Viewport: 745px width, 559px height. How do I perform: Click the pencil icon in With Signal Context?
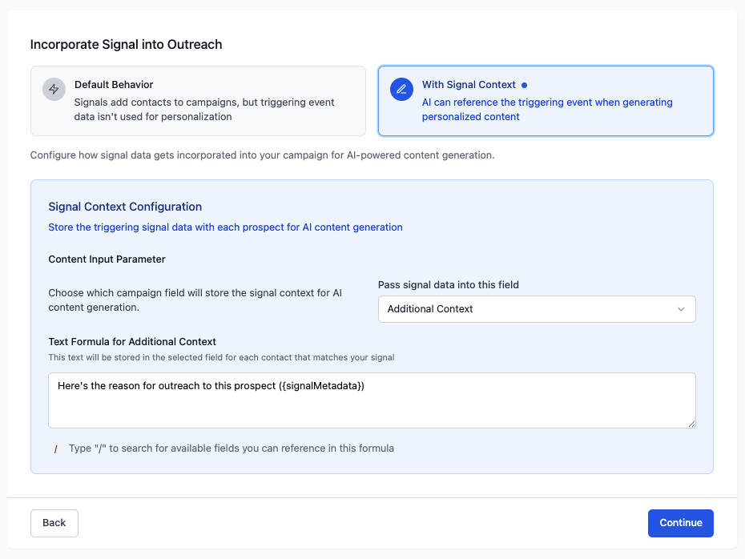[401, 89]
